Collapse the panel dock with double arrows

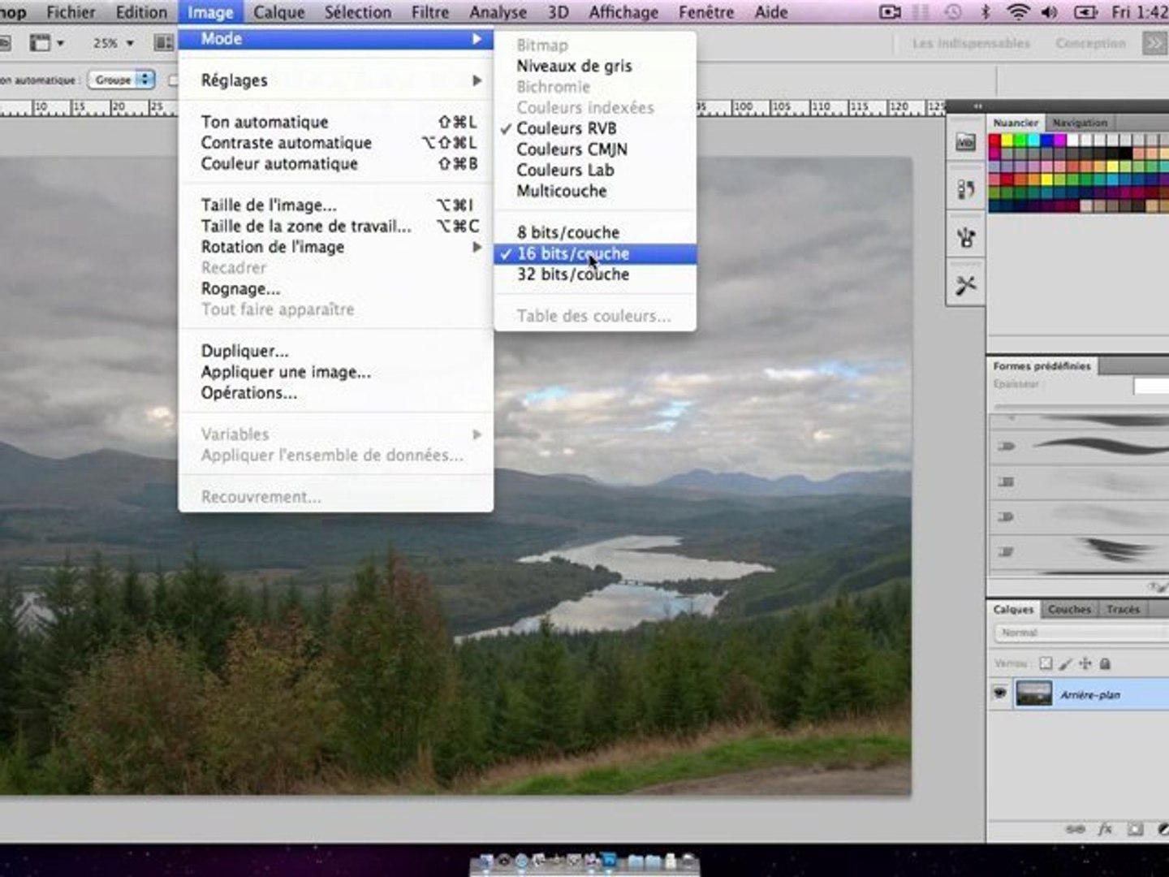tap(977, 106)
